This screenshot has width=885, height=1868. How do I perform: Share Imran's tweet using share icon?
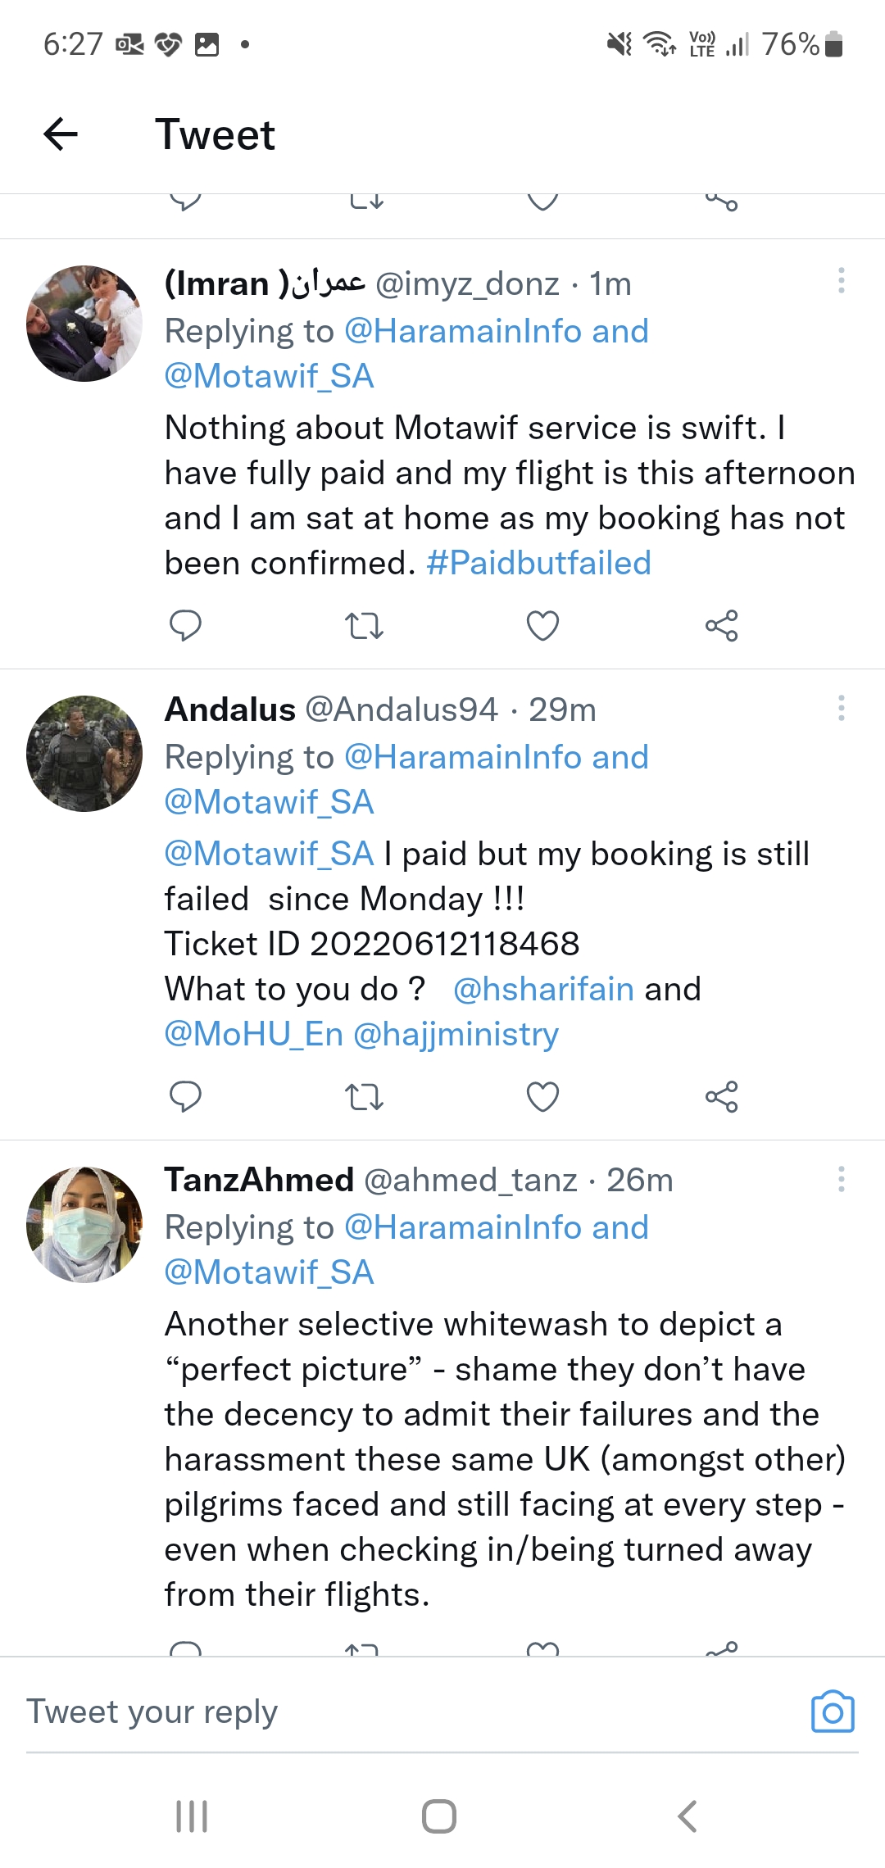[721, 626]
